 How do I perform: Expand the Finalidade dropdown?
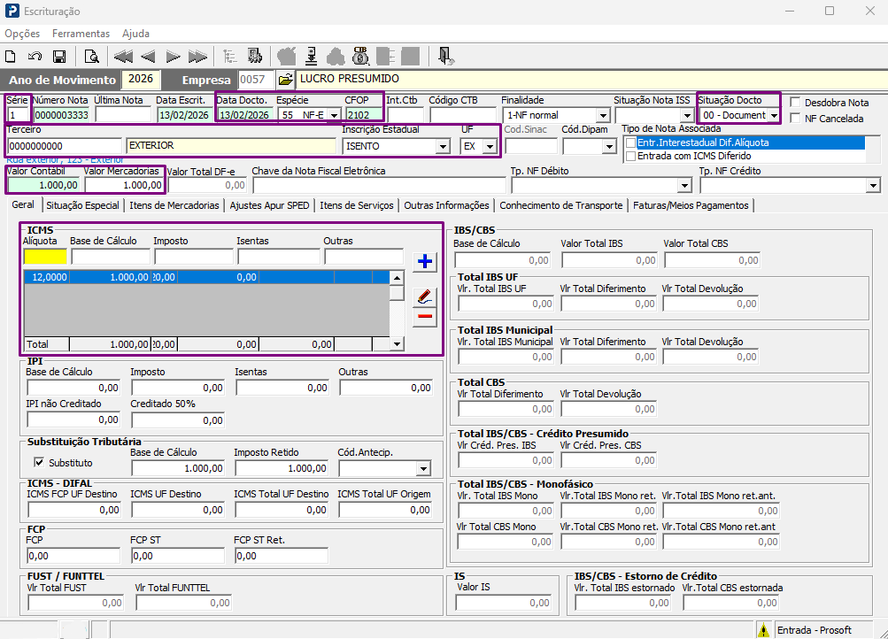click(x=603, y=115)
